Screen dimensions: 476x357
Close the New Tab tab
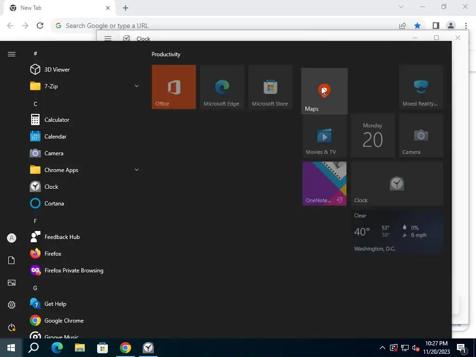pyautogui.click(x=108, y=8)
